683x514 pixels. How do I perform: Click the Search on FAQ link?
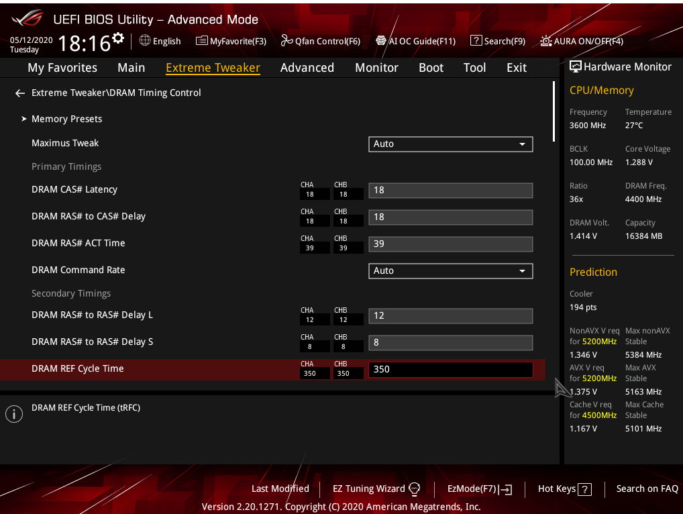647,489
